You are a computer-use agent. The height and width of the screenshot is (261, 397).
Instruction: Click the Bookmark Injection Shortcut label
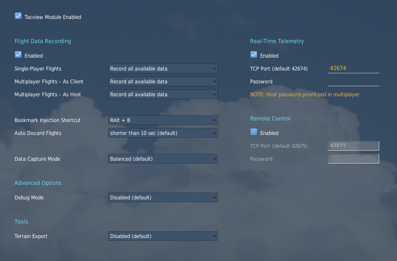[x=47, y=120]
